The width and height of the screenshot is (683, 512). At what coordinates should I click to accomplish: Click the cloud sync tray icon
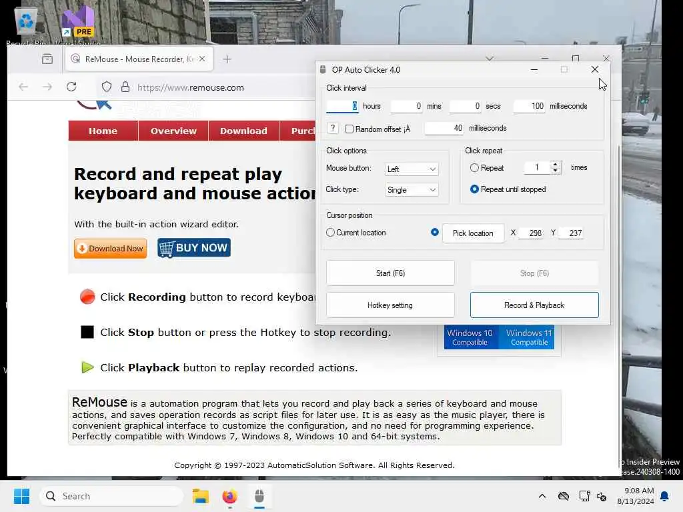pyautogui.click(x=564, y=496)
